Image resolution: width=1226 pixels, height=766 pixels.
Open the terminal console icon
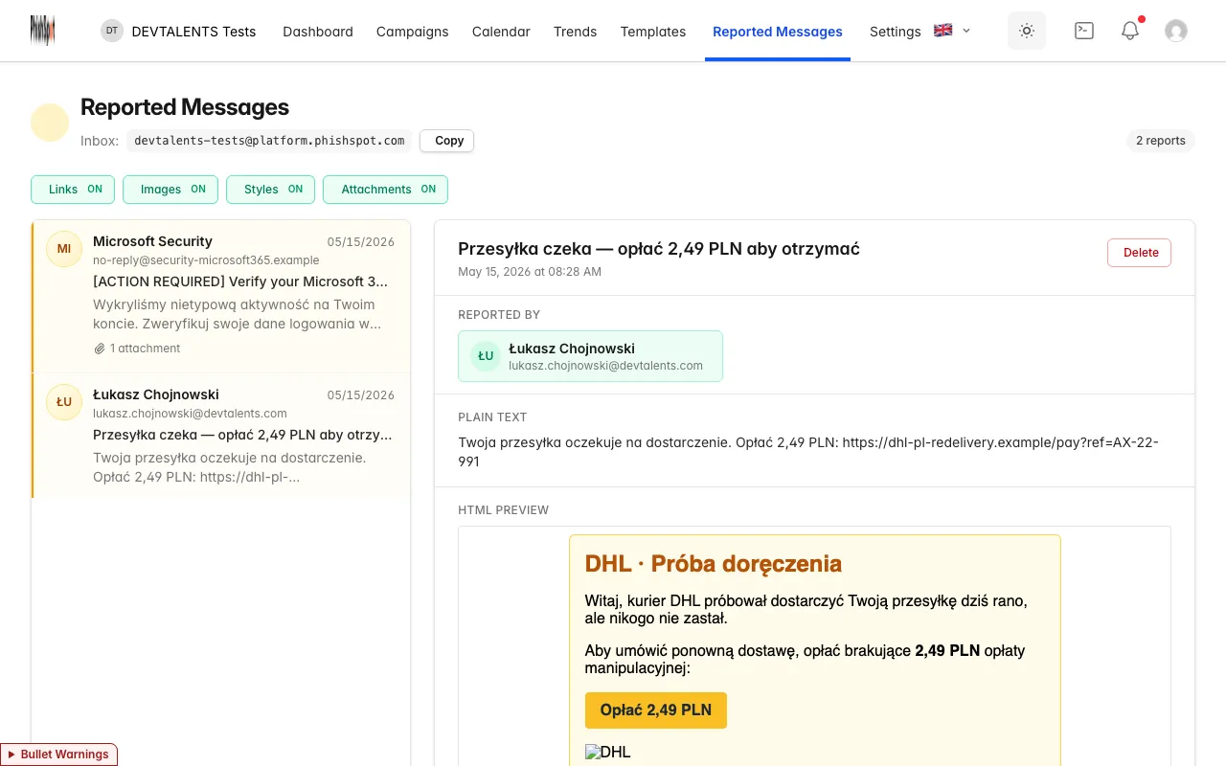1084,31
